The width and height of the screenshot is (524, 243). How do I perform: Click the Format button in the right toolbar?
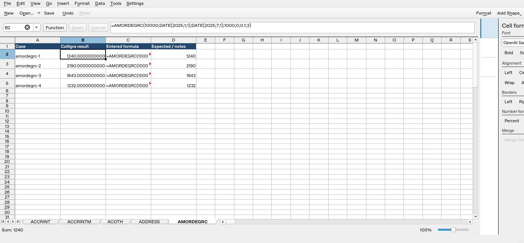point(484,13)
